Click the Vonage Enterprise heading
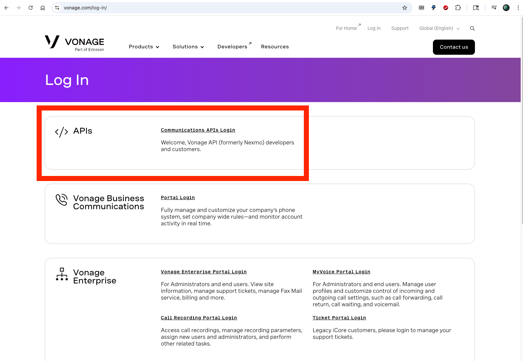The height and width of the screenshot is (361, 523). pos(95,277)
